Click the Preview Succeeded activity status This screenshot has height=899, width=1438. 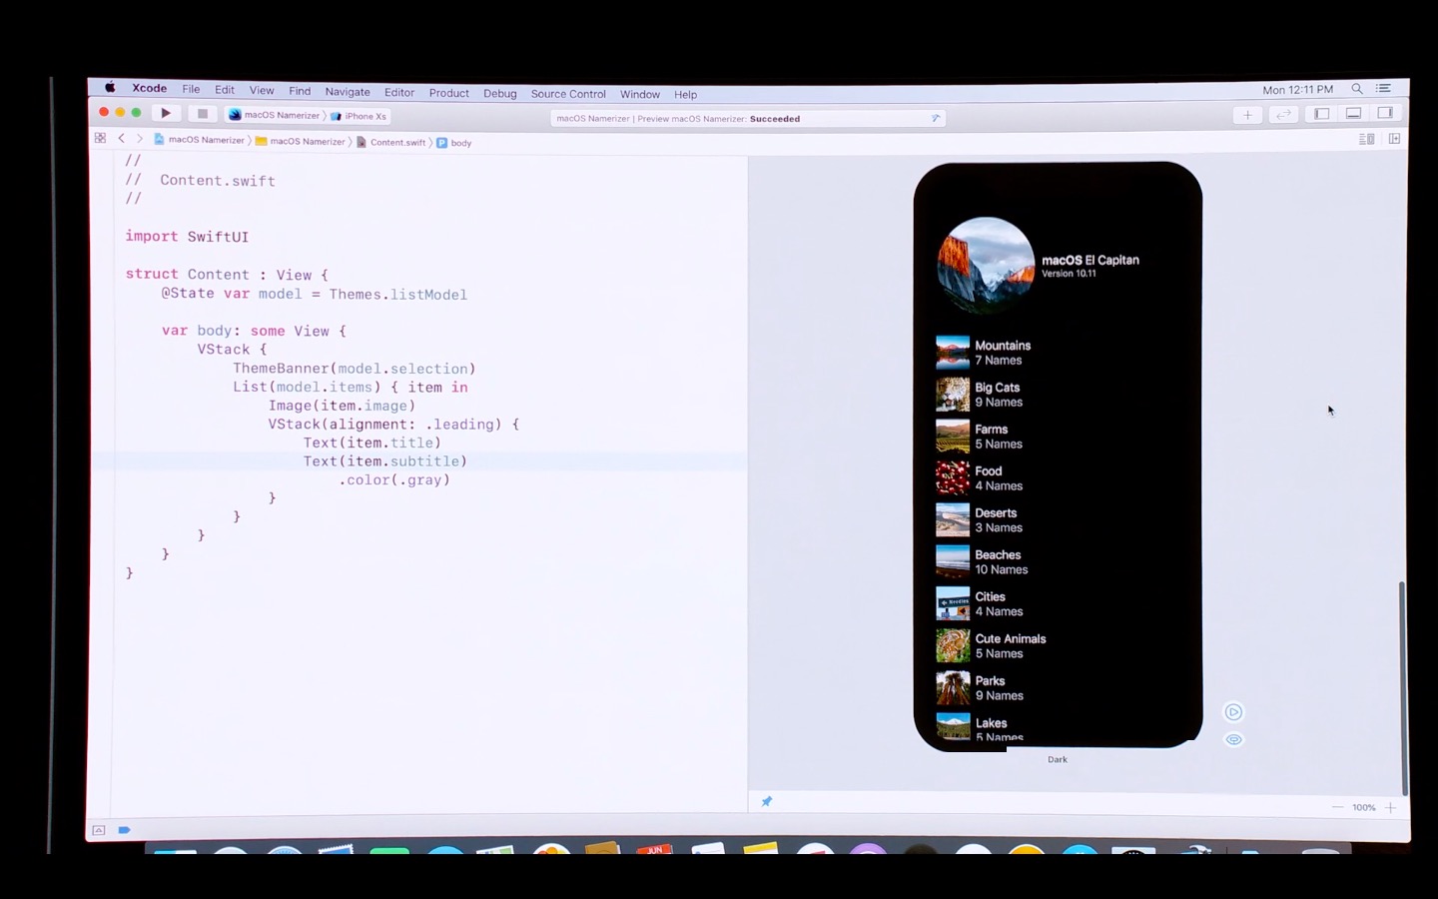tap(747, 118)
